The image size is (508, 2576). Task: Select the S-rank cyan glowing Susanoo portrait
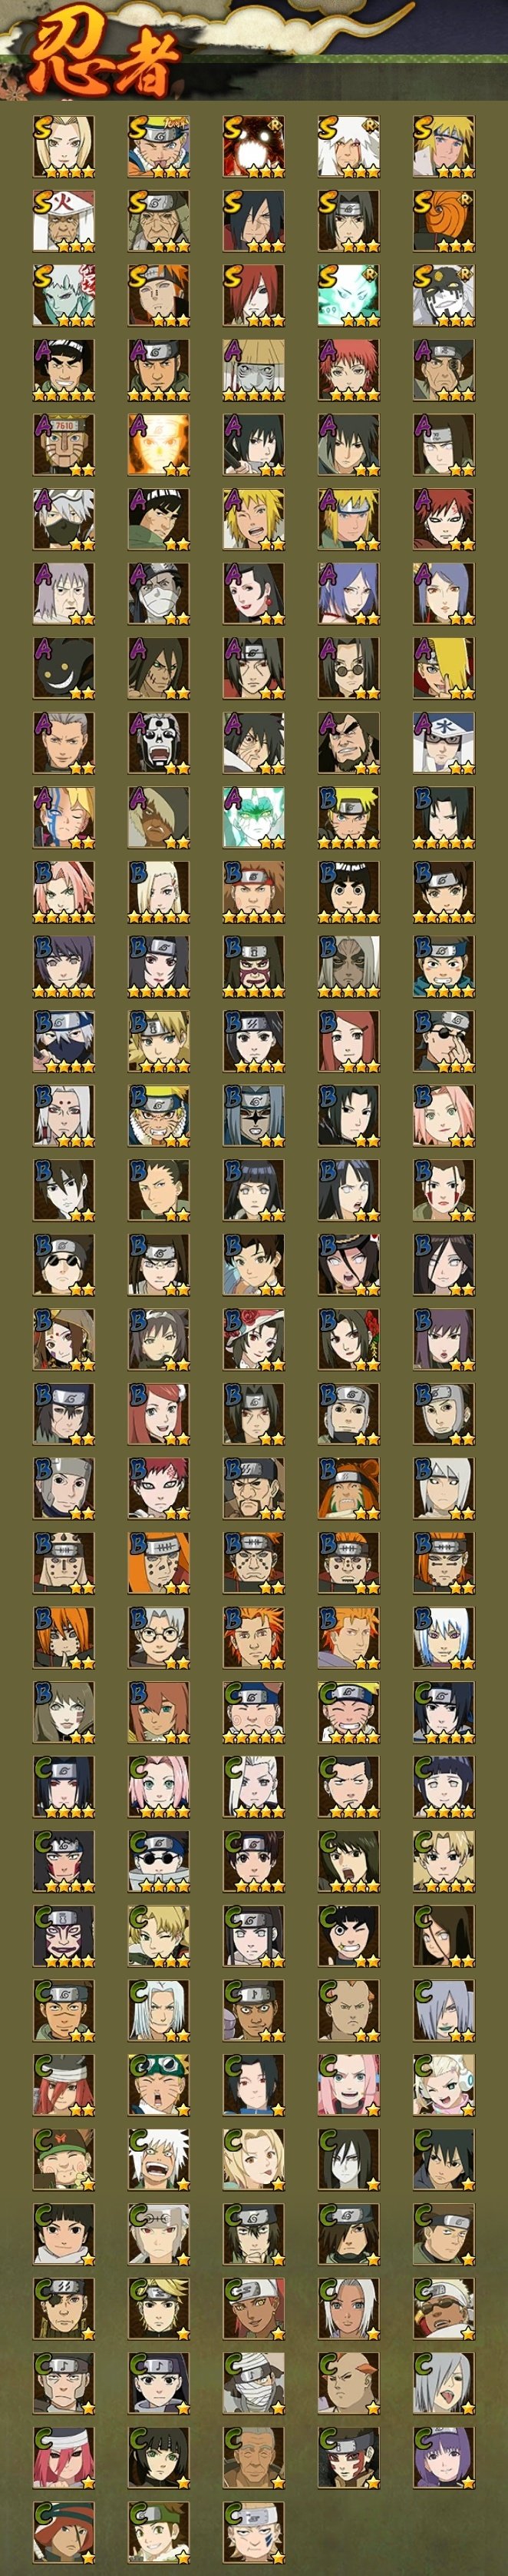click(349, 296)
